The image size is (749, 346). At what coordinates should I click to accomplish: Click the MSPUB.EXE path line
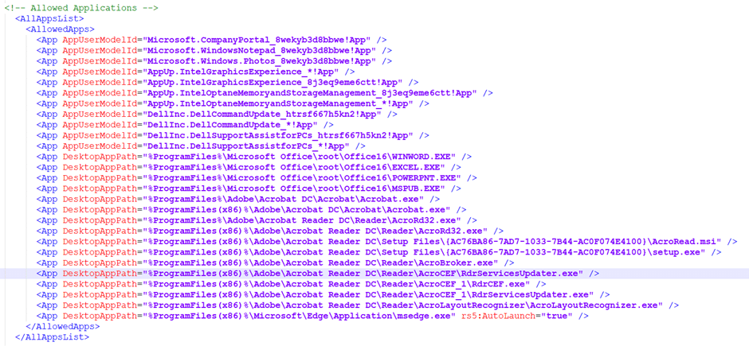pyautogui.click(x=249, y=189)
